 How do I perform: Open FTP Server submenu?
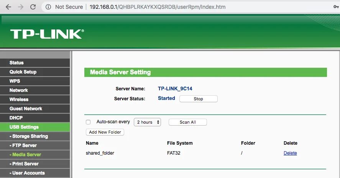[35, 145]
